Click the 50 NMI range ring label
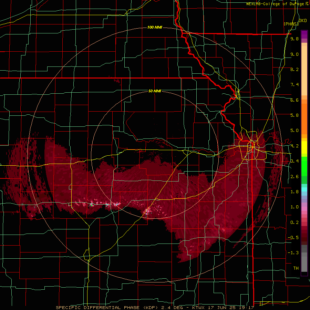310x310 pixels. [x=155, y=91]
